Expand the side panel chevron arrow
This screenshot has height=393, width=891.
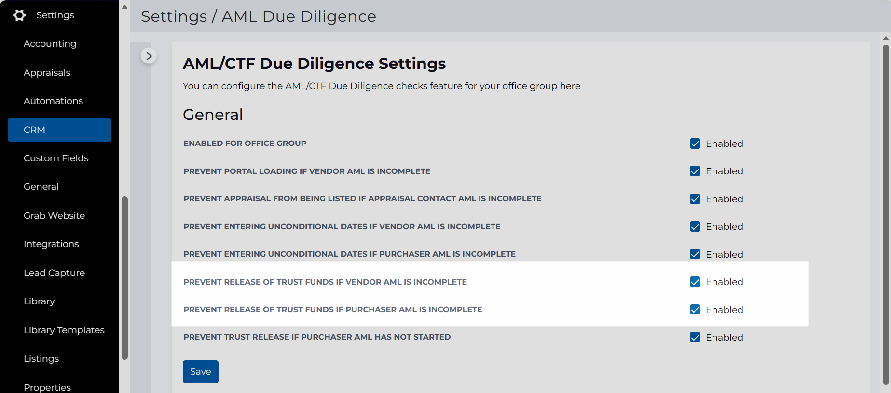click(149, 56)
